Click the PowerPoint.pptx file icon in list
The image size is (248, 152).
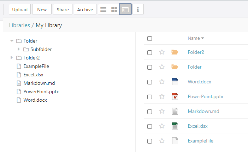(175, 97)
